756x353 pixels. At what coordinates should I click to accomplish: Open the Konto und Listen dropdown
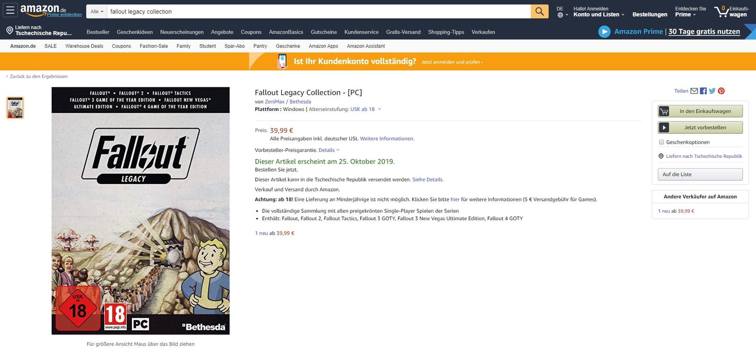[x=599, y=15]
